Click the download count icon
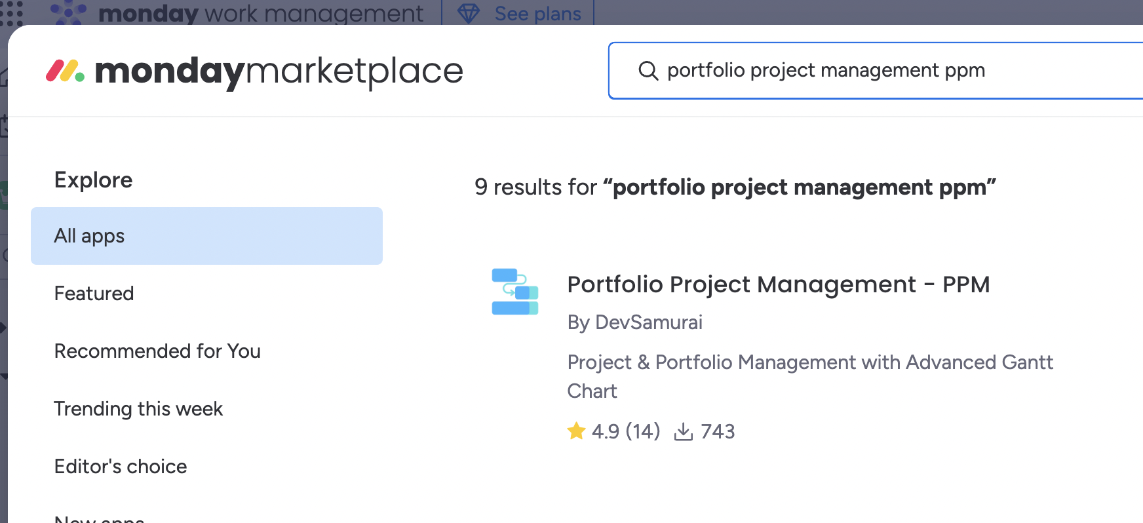Screen dimensions: 1143x523 683,431
